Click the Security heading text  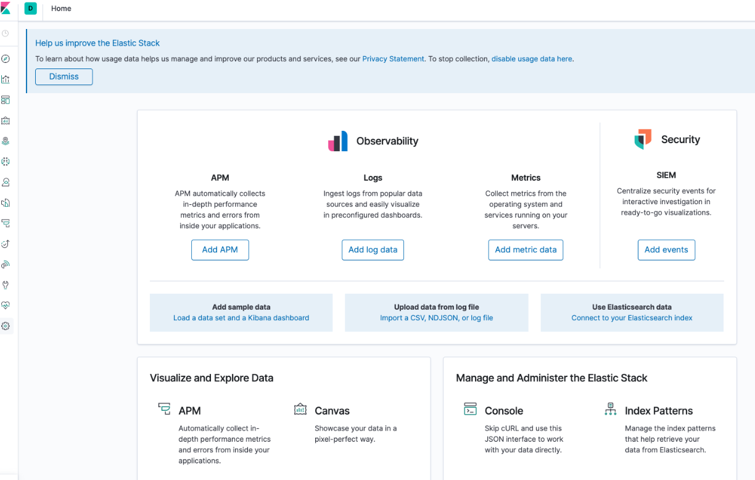680,139
